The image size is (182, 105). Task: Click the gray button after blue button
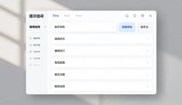pos(144,27)
